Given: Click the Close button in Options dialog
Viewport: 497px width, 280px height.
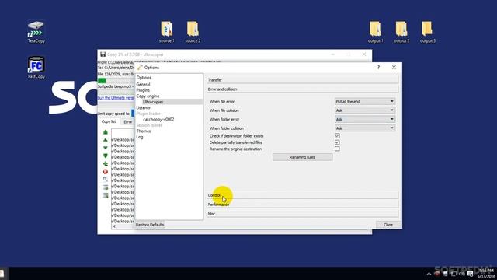Looking at the screenshot, I should tap(388, 225).
